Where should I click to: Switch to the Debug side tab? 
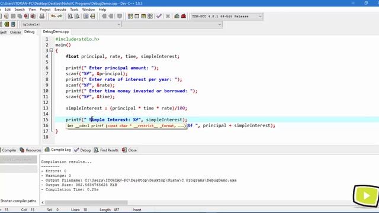29,31
